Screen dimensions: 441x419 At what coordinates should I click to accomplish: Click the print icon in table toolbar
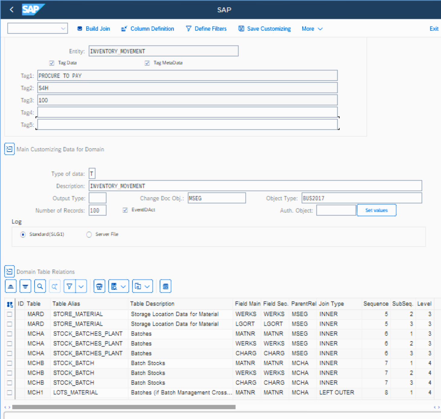(x=99, y=286)
